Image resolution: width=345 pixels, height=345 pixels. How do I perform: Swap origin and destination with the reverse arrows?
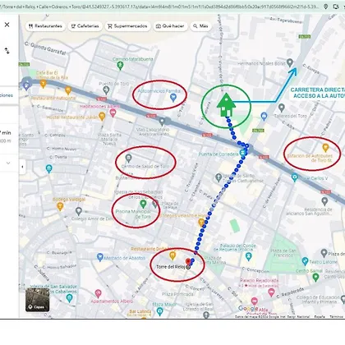[7, 51]
